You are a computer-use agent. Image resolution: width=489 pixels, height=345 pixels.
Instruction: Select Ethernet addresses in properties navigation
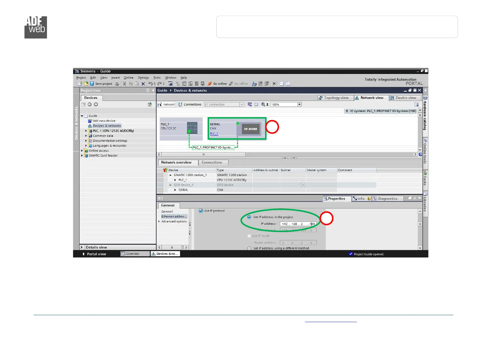[174, 217]
